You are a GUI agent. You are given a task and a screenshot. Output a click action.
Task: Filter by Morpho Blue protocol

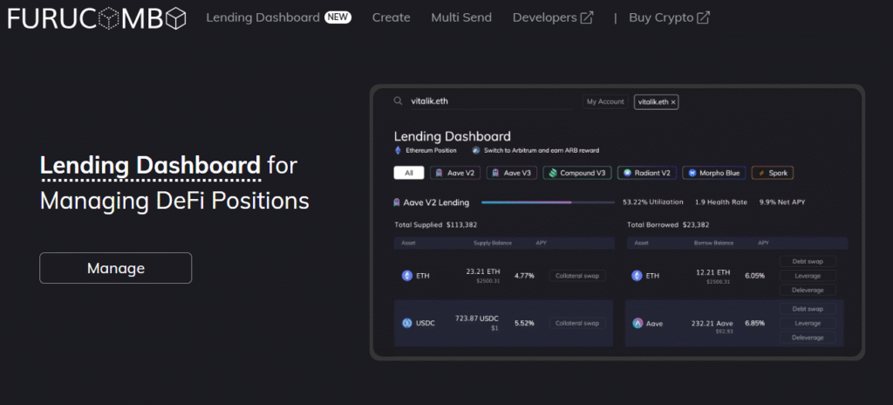click(713, 173)
